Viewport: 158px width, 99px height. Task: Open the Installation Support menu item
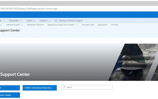tap(13, 25)
